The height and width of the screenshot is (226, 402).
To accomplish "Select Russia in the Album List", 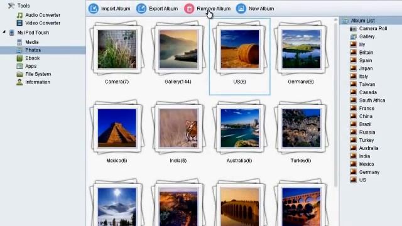I will pyautogui.click(x=367, y=132).
